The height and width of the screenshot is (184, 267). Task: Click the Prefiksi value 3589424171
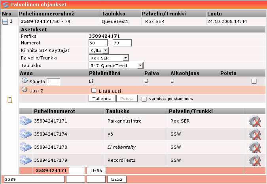coord(104,36)
